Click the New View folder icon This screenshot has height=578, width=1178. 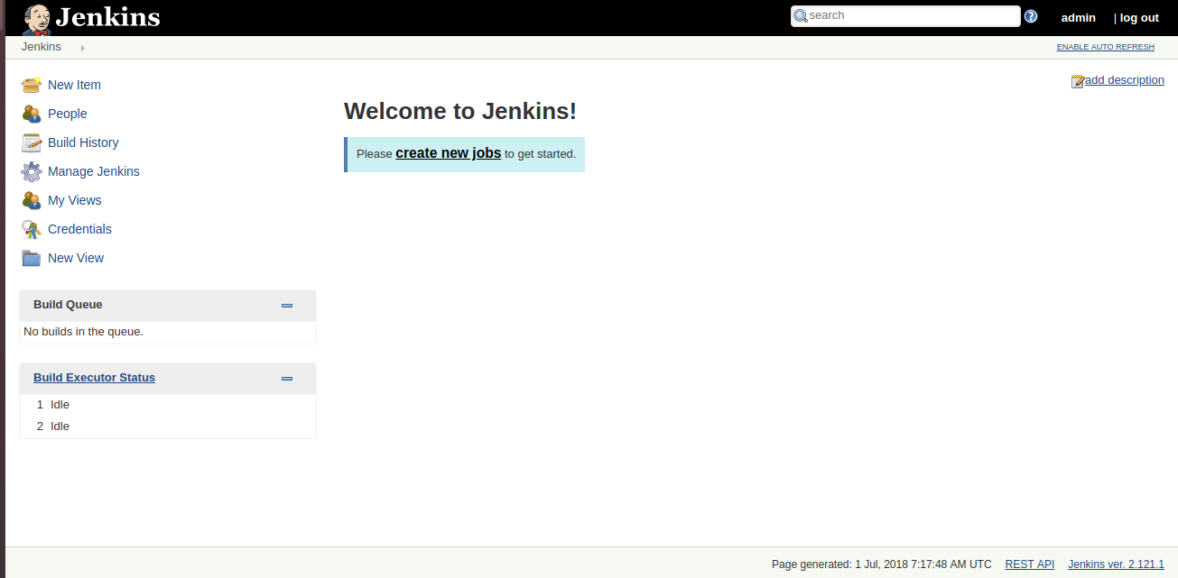(32, 258)
